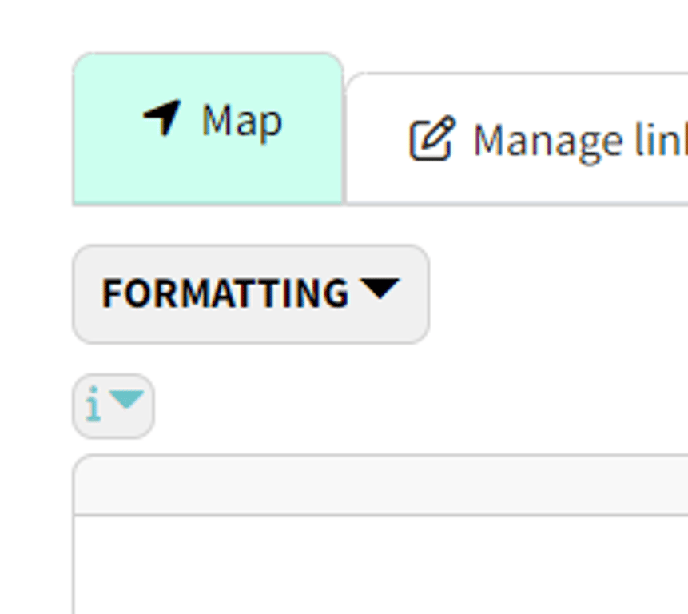Open the info 'i' dropdown button
The height and width of the screenshot is (614, 688).
(x=113, y=406)
